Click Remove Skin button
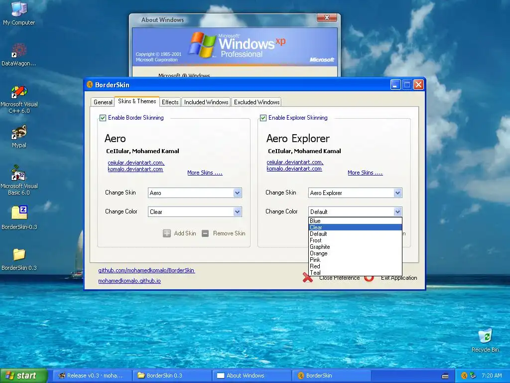The width and height of the screenshot is (510, 383). coord(224,233)
